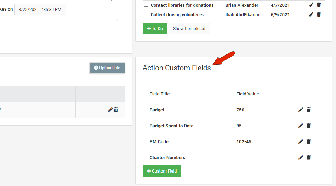Click Show Completed button
336x186 pixels.
[189, 29]
